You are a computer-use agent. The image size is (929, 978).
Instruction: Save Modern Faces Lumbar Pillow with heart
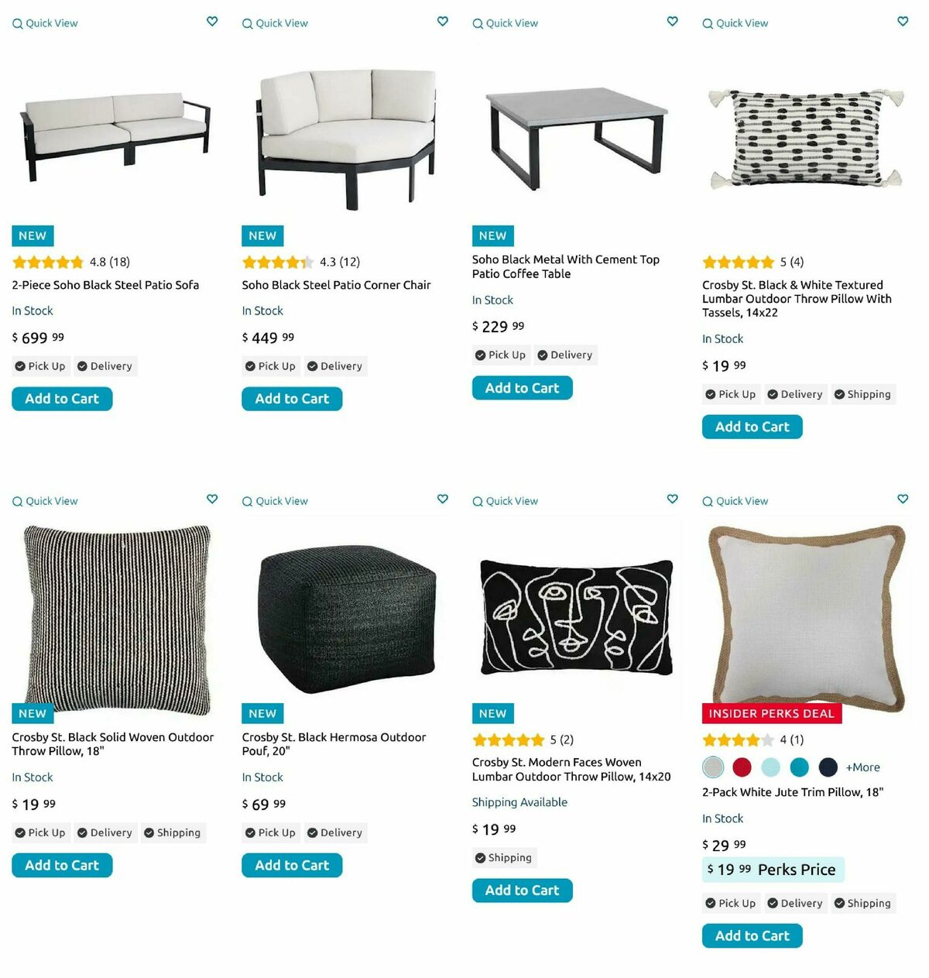tap(673, 499)
